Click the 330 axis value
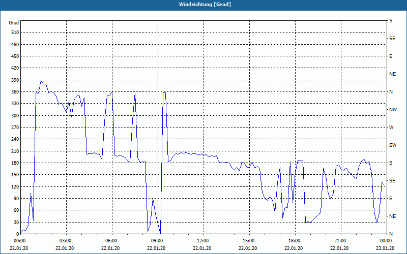Viewport: 407px width, 254px height. (x=15, y=104)
